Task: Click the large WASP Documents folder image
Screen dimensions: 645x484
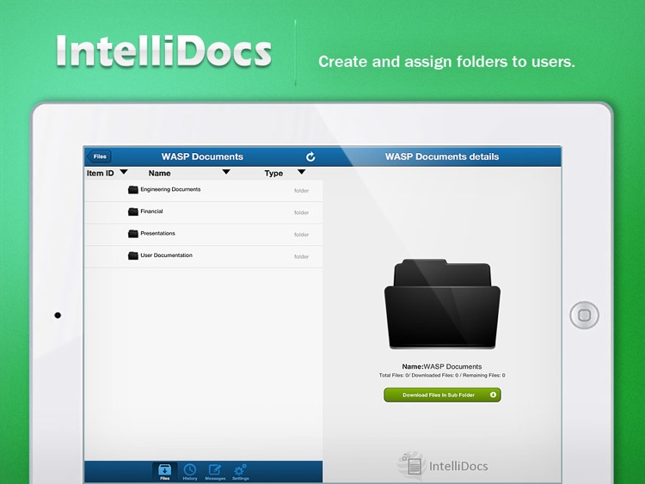Action: pos(442,304)
